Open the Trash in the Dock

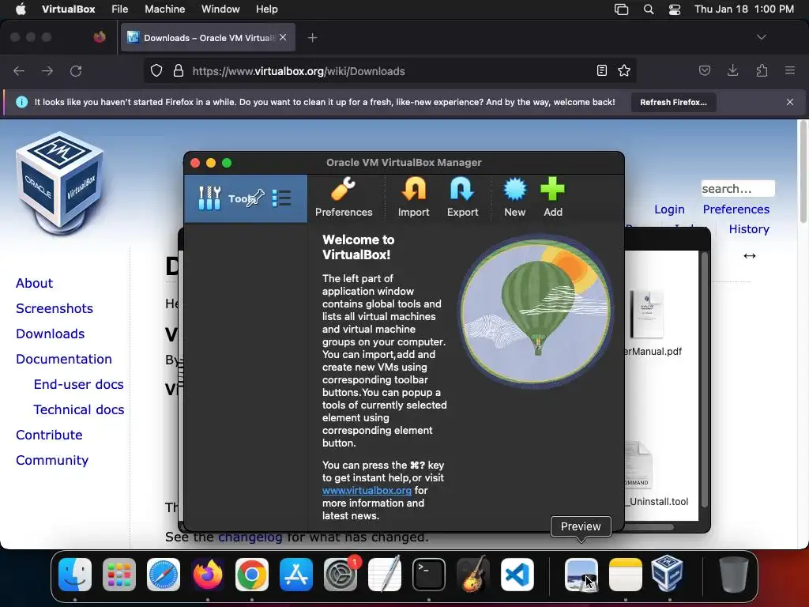tap(733, 575)
